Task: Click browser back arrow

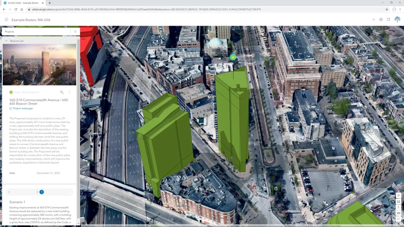Action: click(4, 9)
